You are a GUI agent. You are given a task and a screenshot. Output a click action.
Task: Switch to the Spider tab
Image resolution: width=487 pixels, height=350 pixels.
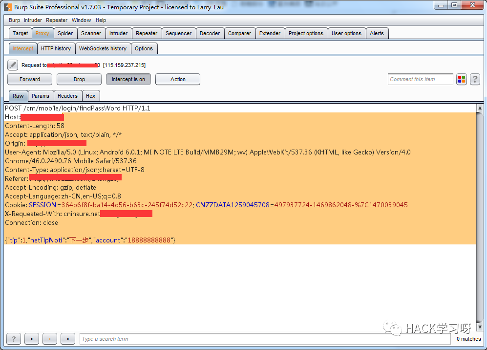click(65, 33)
